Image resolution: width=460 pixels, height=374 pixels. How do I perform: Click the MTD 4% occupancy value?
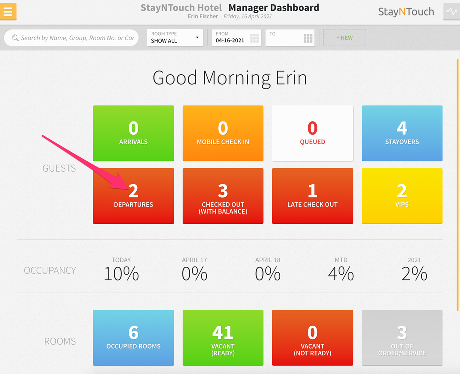[341, 274]
